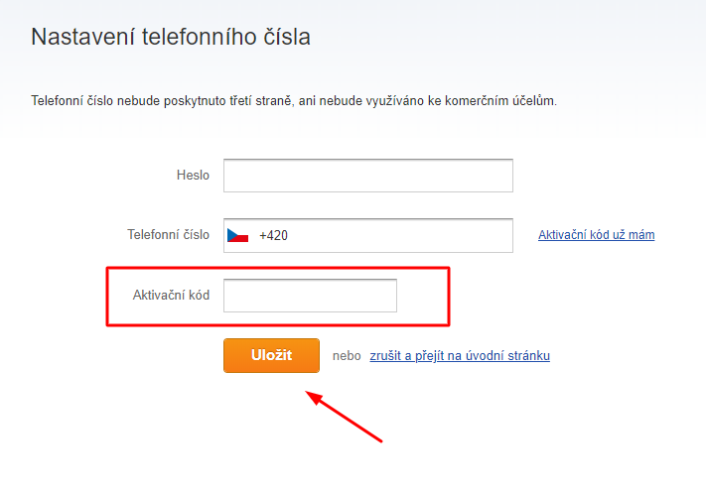Click the 'Nastavení telefonního čísla' page heading

tap(171, 37)
